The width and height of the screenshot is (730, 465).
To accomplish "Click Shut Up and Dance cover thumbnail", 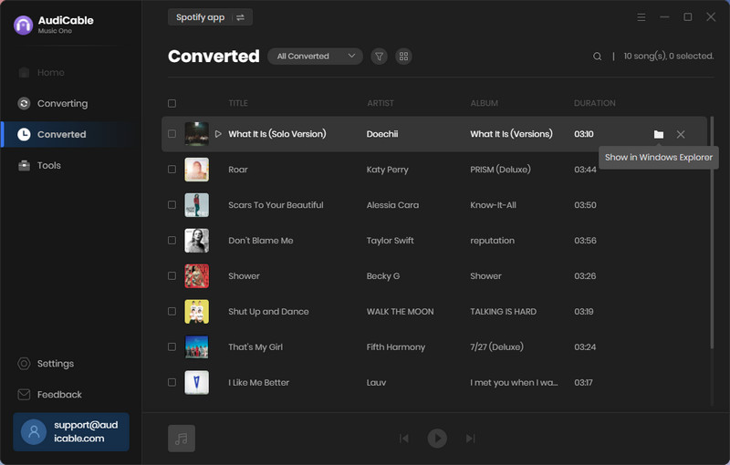I will [x=196, y=312].
